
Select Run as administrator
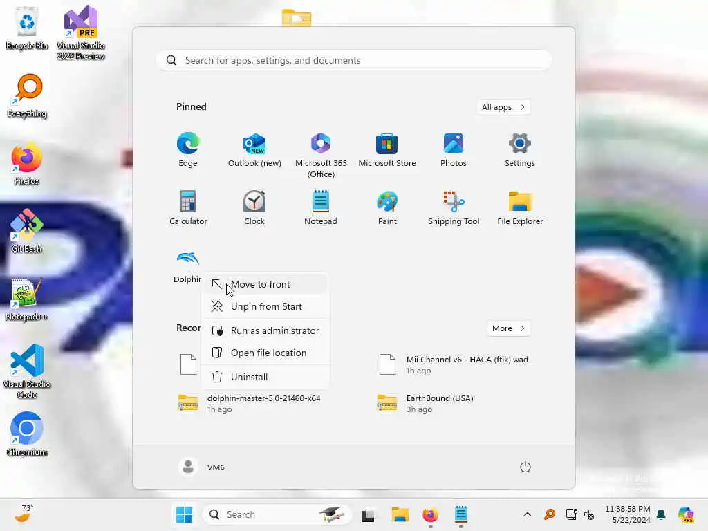tap(265, 331)
